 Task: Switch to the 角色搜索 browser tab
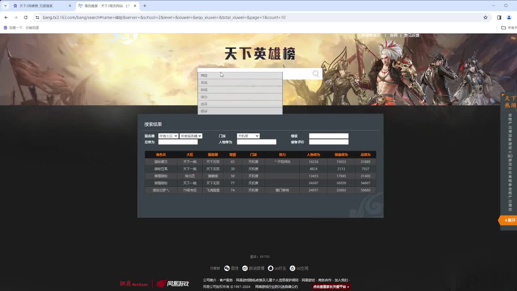point(107,6)
